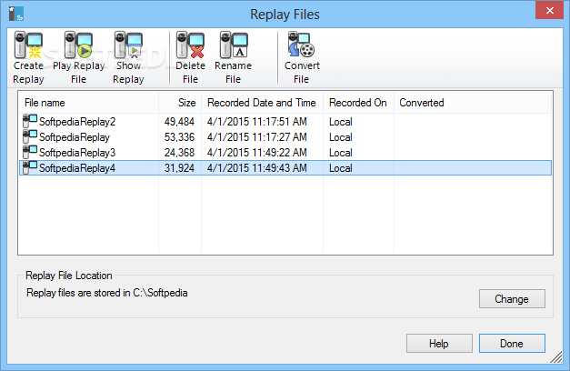Click Local in the SoftpediaReplay3 row
The image size is (570, 371).
pos(341,153)
